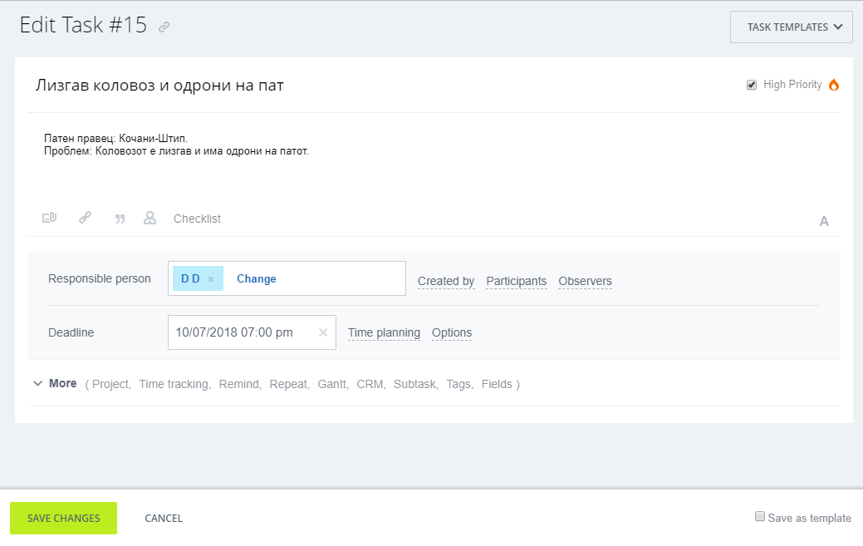Open the deadline Options link
Screen dimensions: 863x546
451,332
